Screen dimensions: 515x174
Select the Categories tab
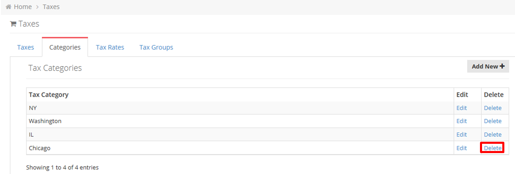pyautogui.click(x=65, y=47)
